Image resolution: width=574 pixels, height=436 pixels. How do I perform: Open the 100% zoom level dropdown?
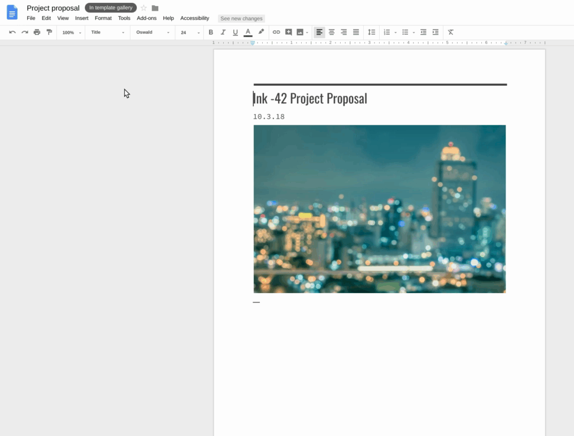pyautogui.click(x=71, y=32)
